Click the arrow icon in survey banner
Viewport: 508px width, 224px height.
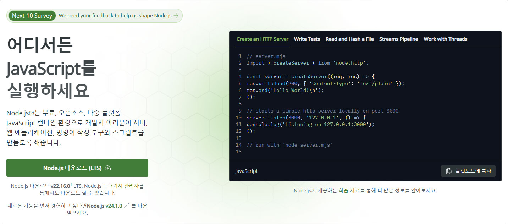click(176, 16)
